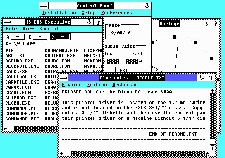Select CALENDAR.EXE file
225x158 pixels.
click(x=22, y=77)
